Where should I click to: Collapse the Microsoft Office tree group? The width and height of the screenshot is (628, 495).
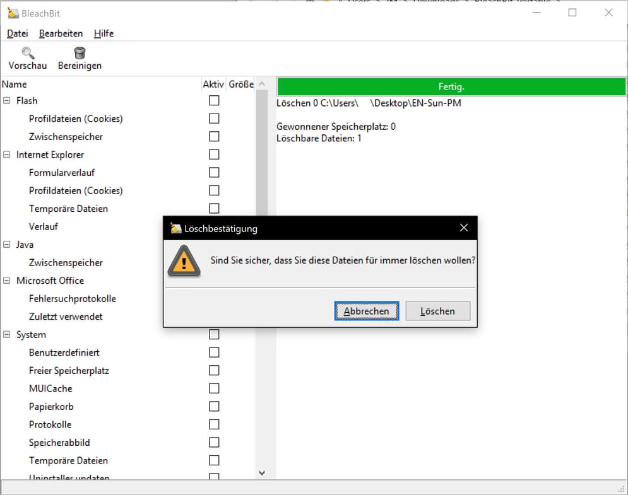7,281
